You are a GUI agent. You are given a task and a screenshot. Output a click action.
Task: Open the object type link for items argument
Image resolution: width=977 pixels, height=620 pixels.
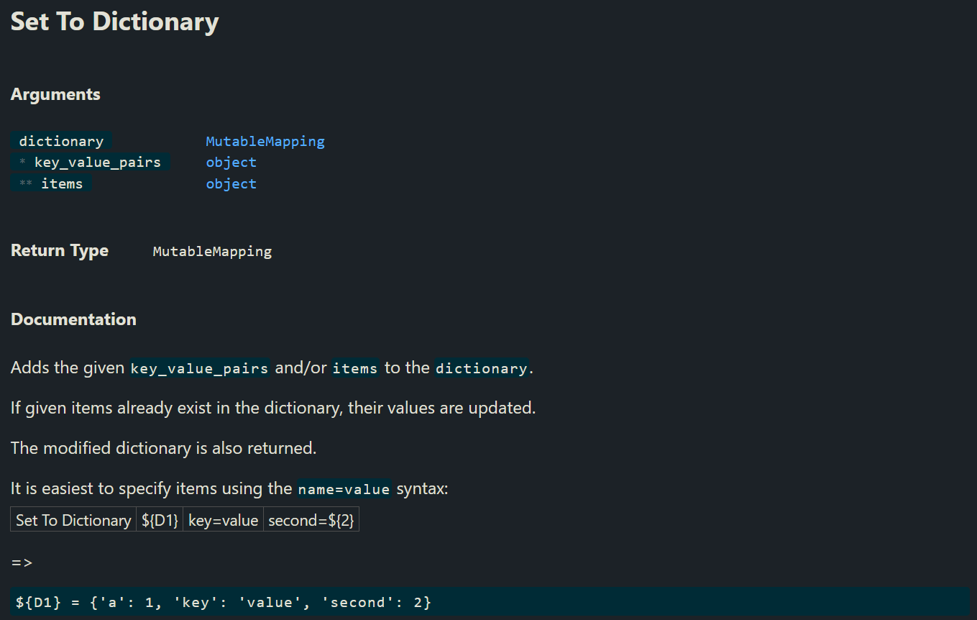231,184
